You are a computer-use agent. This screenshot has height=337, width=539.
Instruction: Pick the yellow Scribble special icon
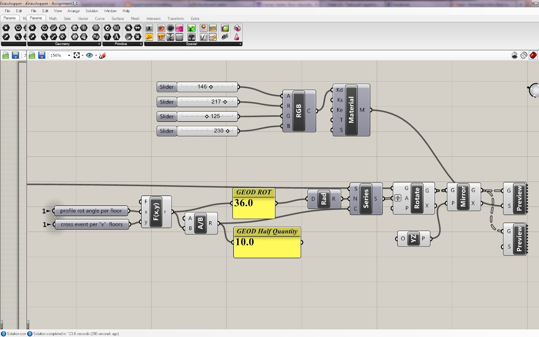tap(149, 37)
